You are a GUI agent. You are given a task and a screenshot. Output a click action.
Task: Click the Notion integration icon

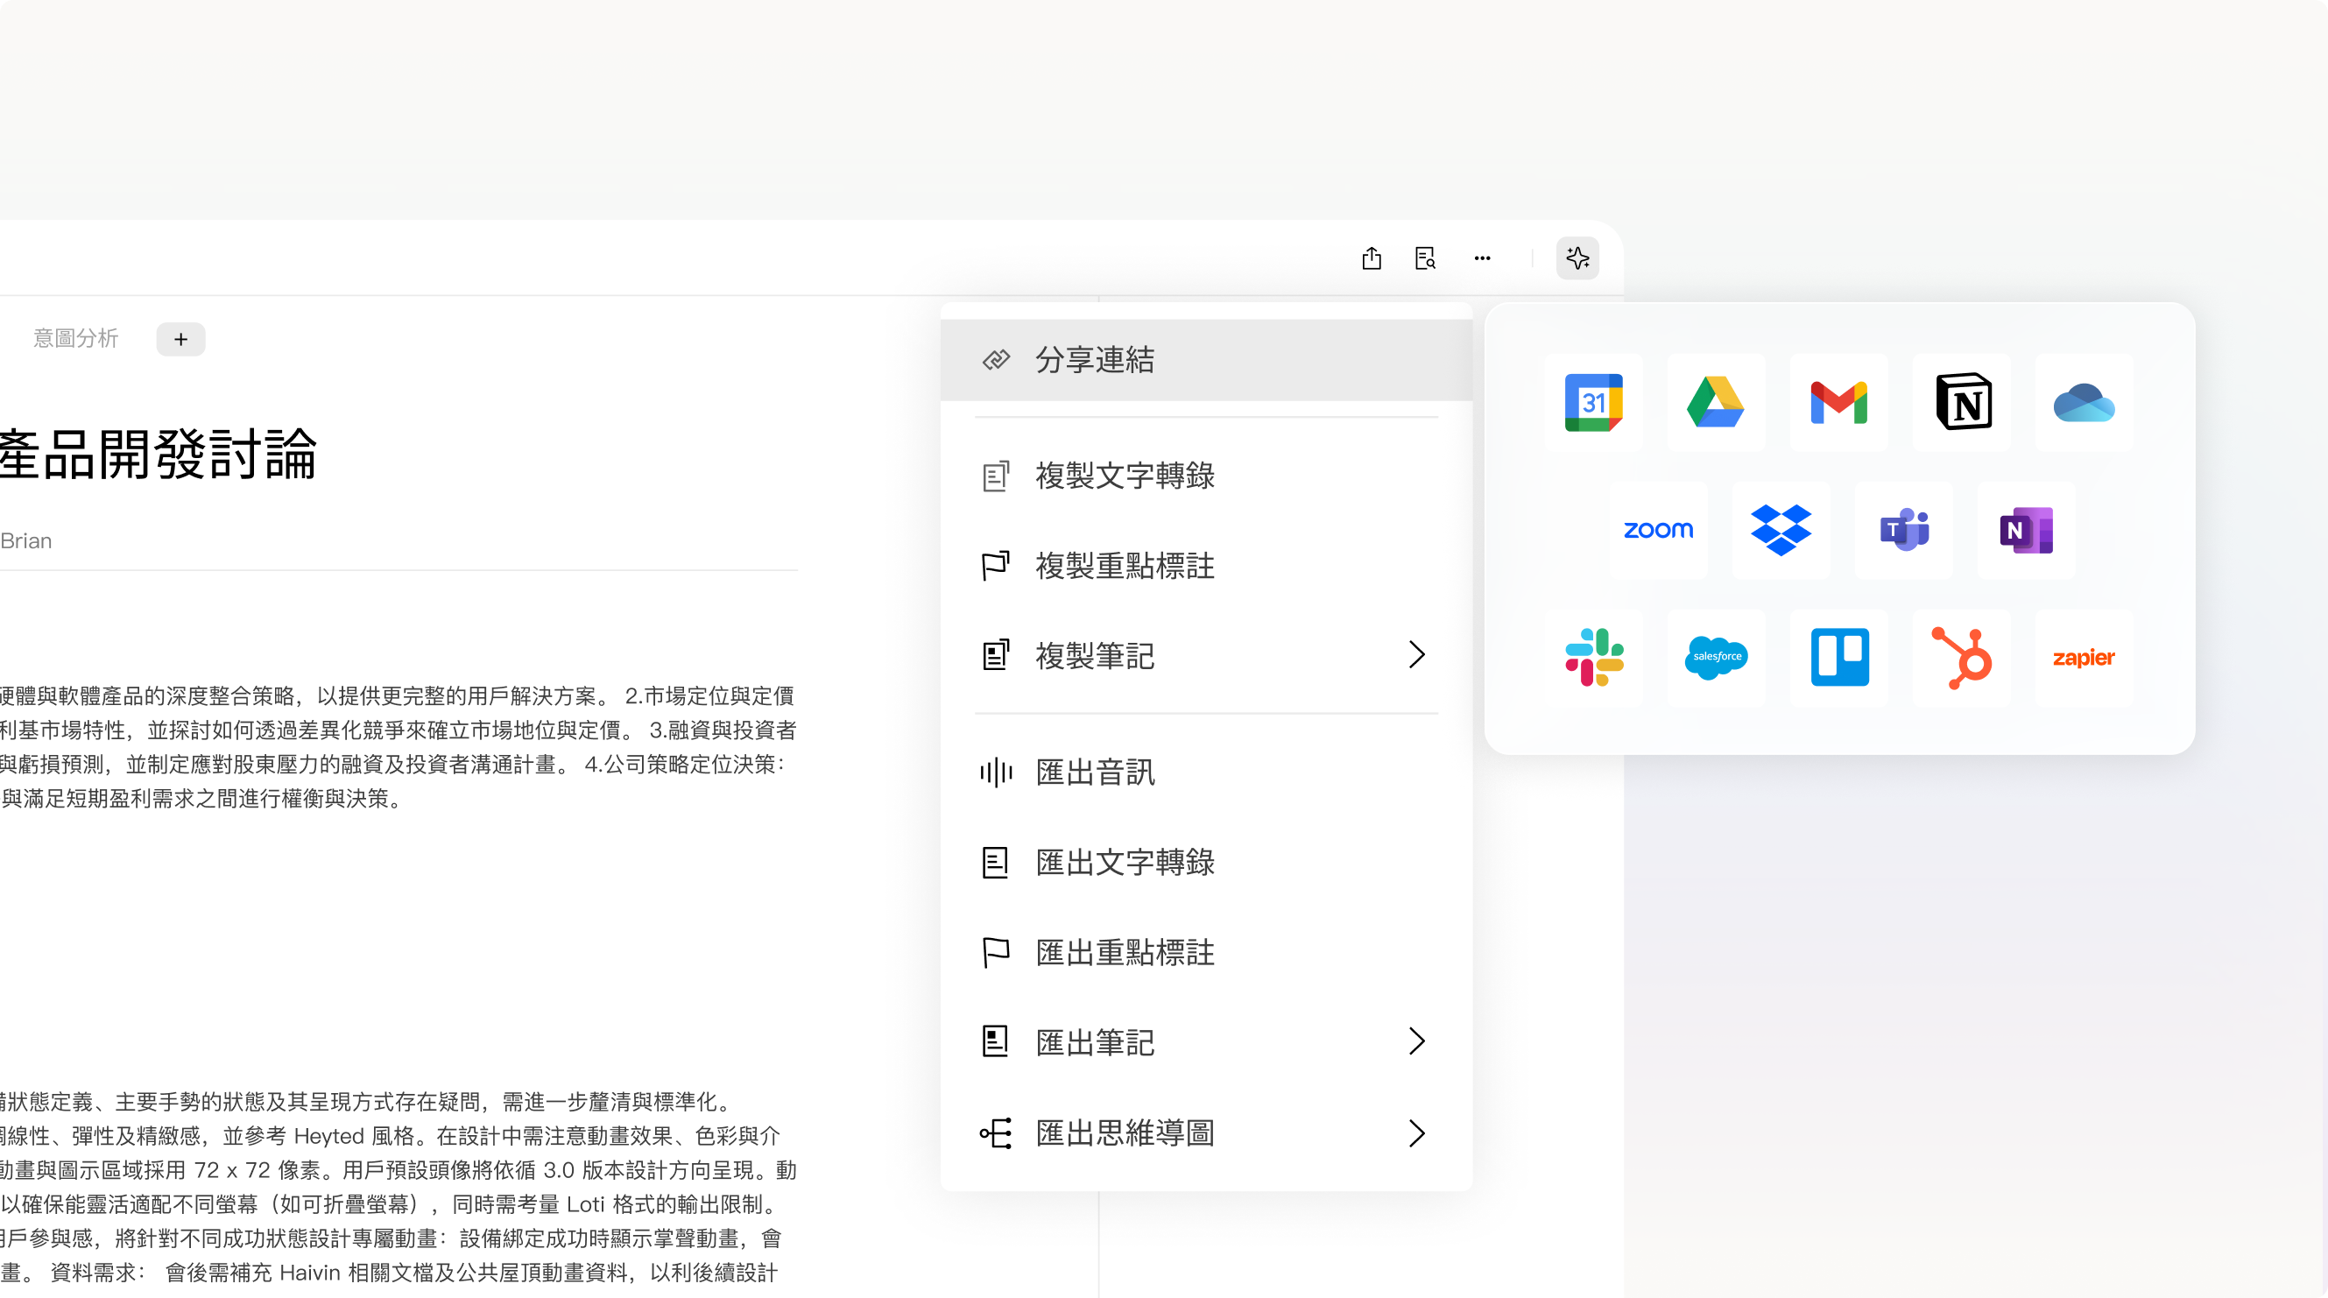coord(1963,402)
